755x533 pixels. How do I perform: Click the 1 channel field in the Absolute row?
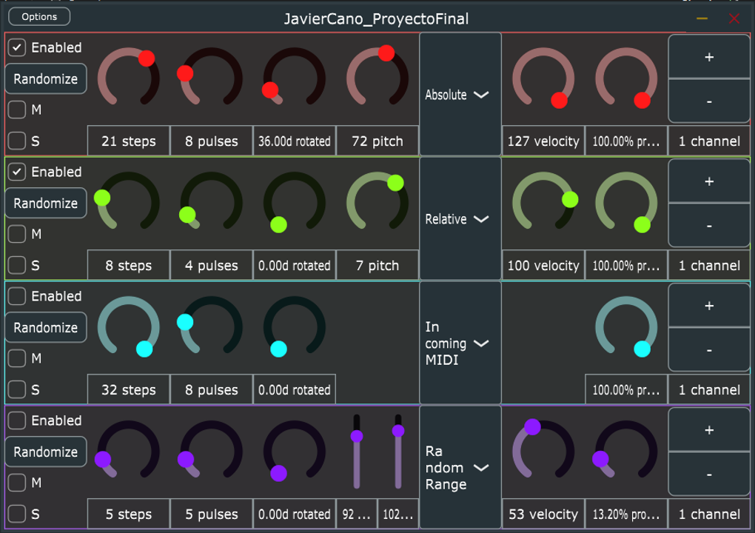708,140
